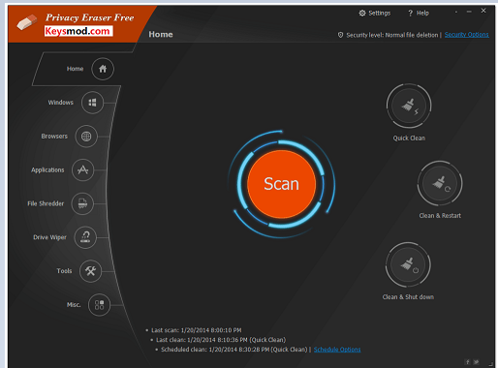The height and width of the screenshot is (368, 498).
Task: Open the Applications icon in sidebar
Action: tap(82, 169)
